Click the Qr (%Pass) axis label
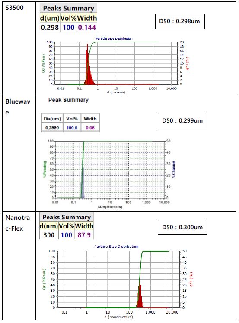The height and width of the screenshot is (323, 239). 44,279
